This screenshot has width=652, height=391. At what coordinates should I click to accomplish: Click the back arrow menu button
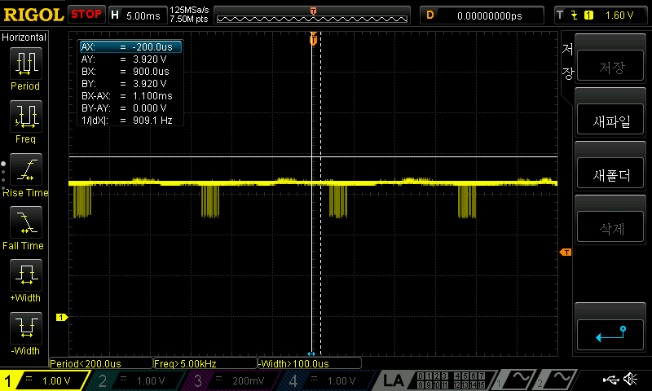coord(610,335)
